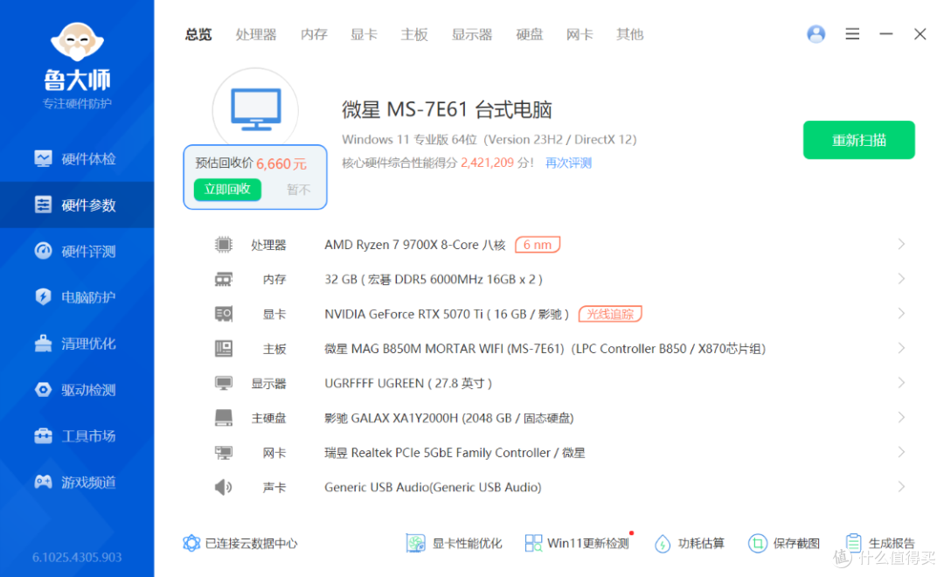Open Win11更新检测 tool

pos(577,543)
